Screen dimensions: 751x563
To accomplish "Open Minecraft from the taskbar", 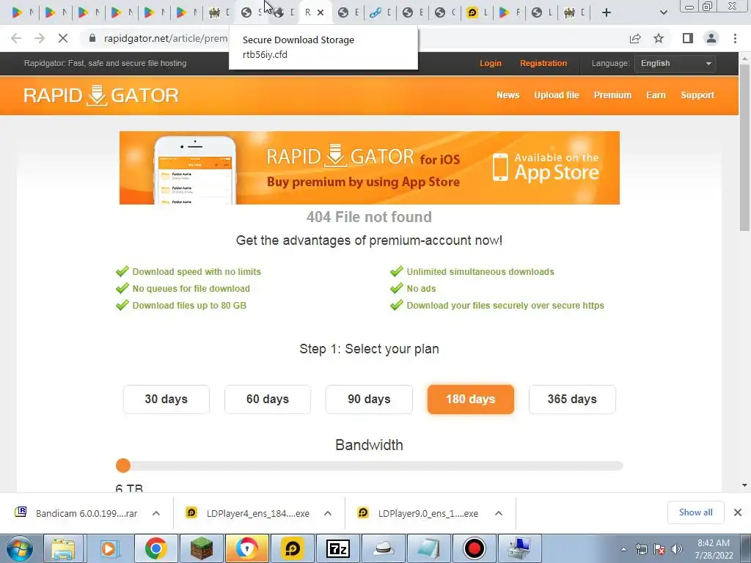I will (x=201, y=548).
